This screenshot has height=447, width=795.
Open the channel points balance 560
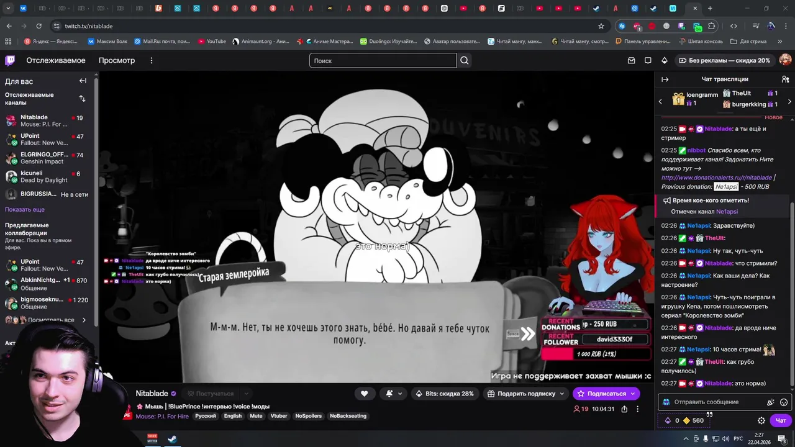tap(693, 420)
